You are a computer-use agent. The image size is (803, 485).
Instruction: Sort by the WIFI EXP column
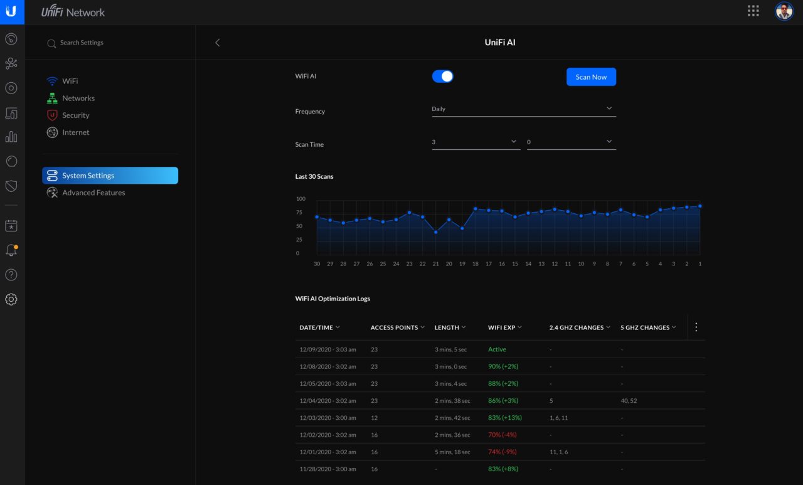pyautogui.click(x=505, y=328)
